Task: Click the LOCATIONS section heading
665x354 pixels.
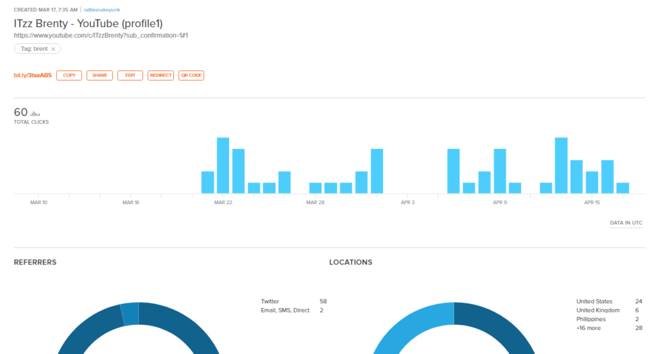Action: click(351, 262)
